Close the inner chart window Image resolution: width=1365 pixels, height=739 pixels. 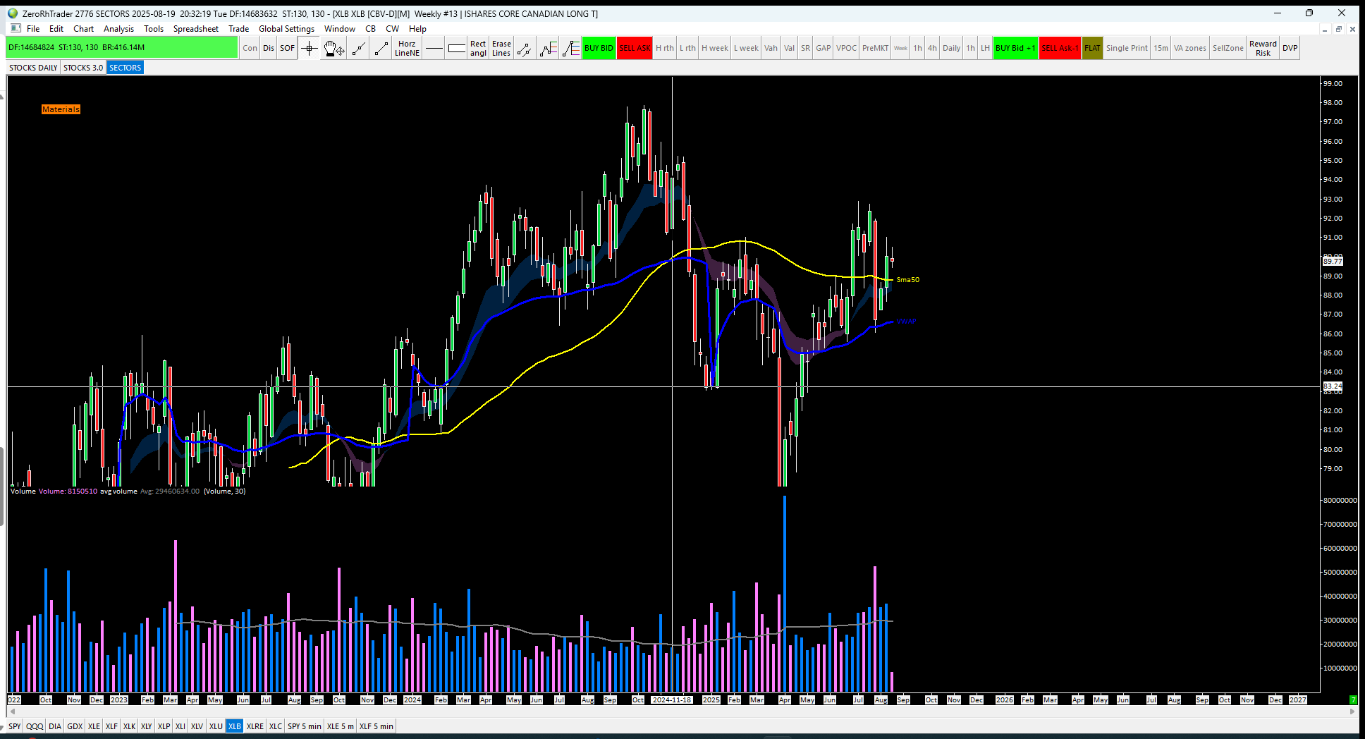(x=1352, y=29)
